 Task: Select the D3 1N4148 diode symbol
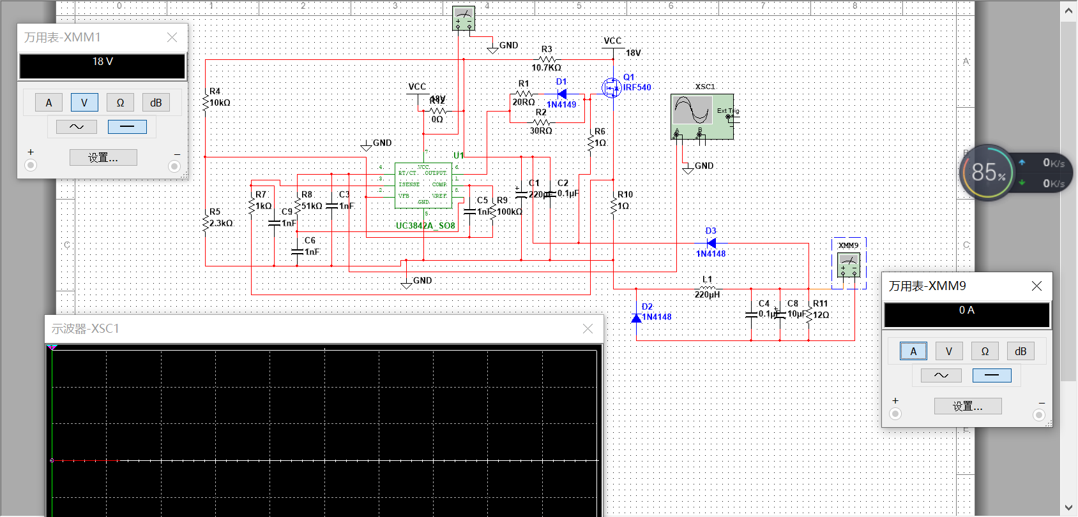(x=711, y=243)
